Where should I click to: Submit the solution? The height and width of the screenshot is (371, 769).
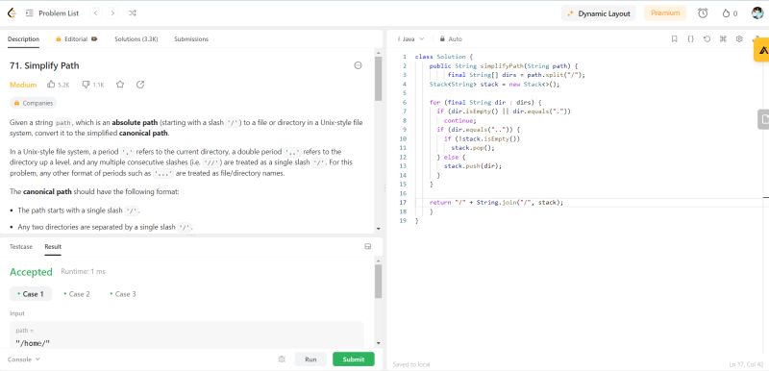coord(353,359)
